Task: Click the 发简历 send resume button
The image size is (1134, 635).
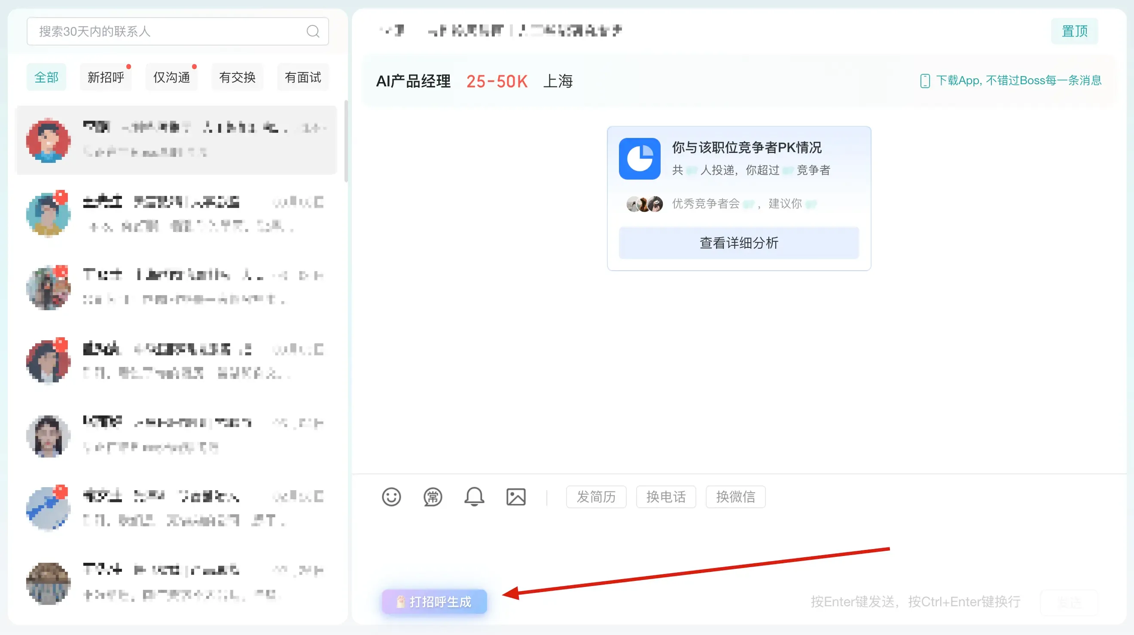Action: coord(596,497)
